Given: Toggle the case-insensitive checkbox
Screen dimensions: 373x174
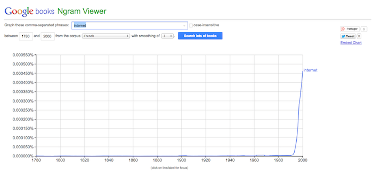Looking at the screenshot, I should (191, 25).
